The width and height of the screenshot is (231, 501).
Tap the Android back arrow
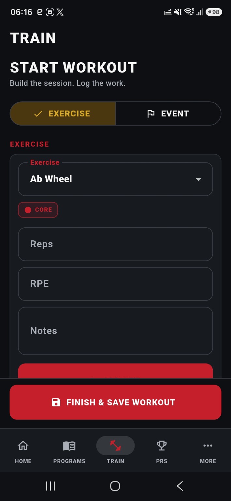pyautogui.click(x=180, y=486)
